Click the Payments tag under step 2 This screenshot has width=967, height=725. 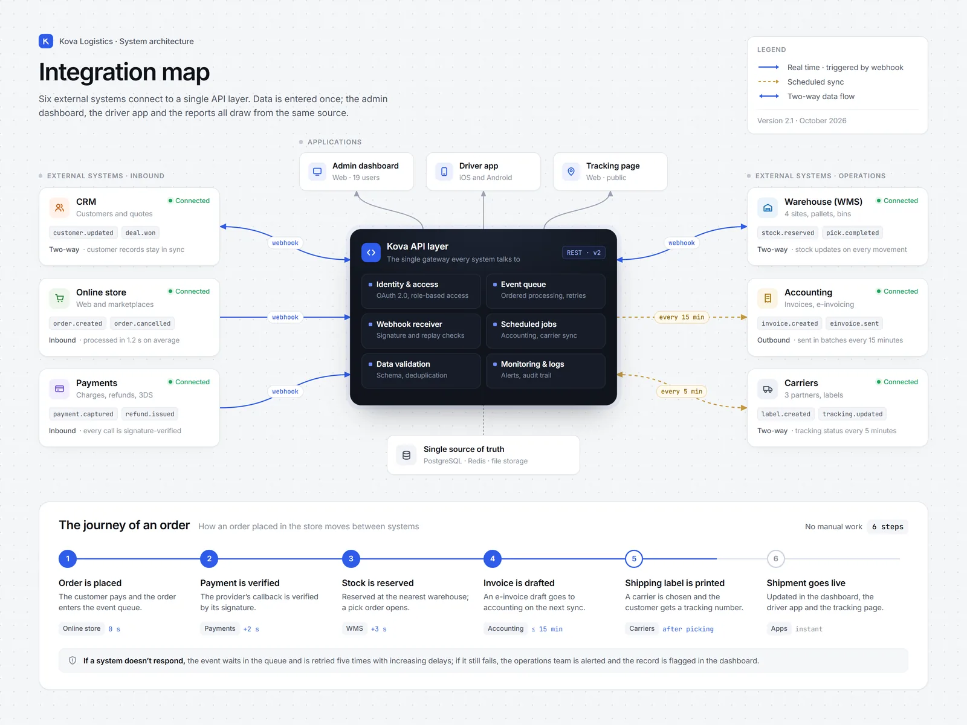(x=220, y=628)
